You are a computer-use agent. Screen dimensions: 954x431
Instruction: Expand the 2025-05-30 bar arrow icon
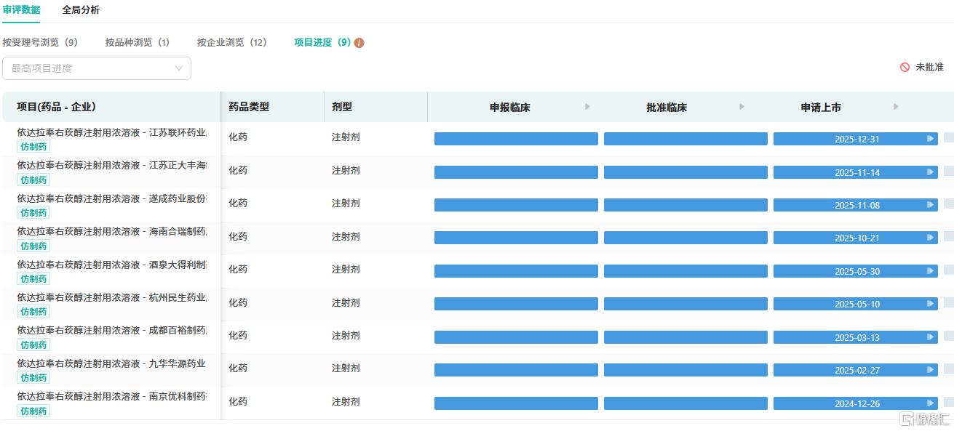click(x=930, y=271)
